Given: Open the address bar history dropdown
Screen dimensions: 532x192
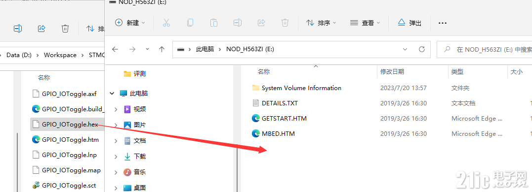Looking at the screenshot, I should tap(405, 49).
